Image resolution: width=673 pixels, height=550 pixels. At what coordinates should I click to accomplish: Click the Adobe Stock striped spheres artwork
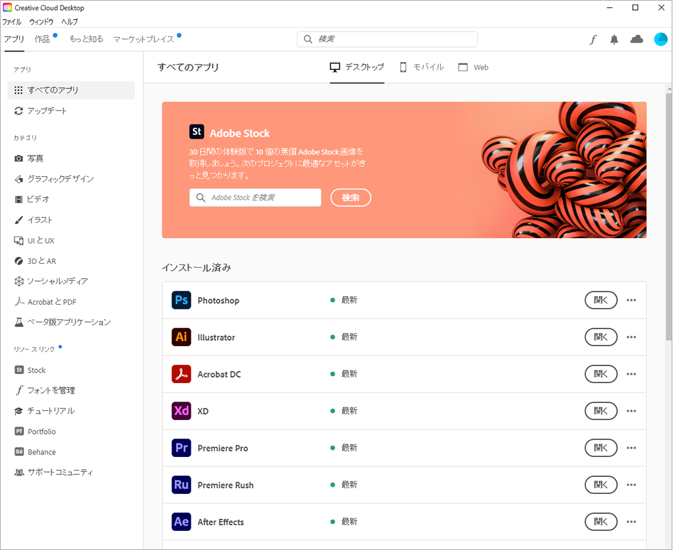pos(563,170)
